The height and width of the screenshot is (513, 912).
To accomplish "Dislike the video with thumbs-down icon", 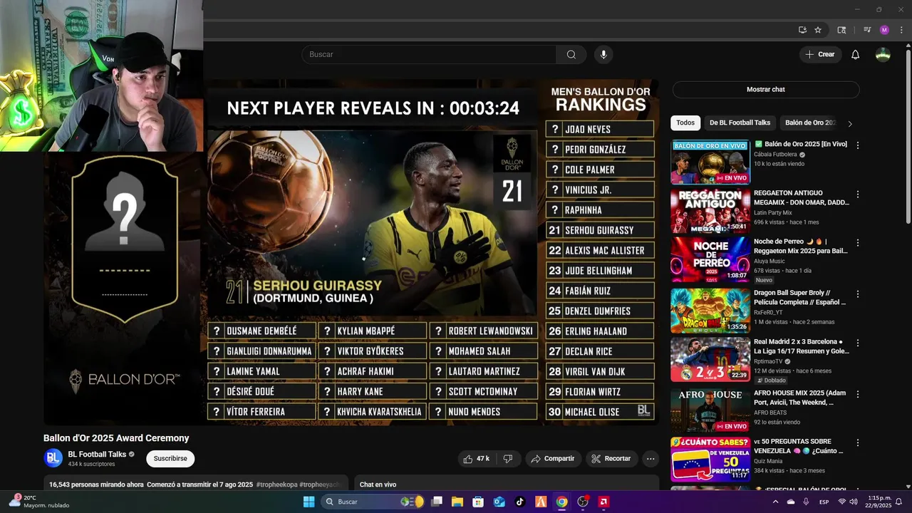I will pos(508,459).
